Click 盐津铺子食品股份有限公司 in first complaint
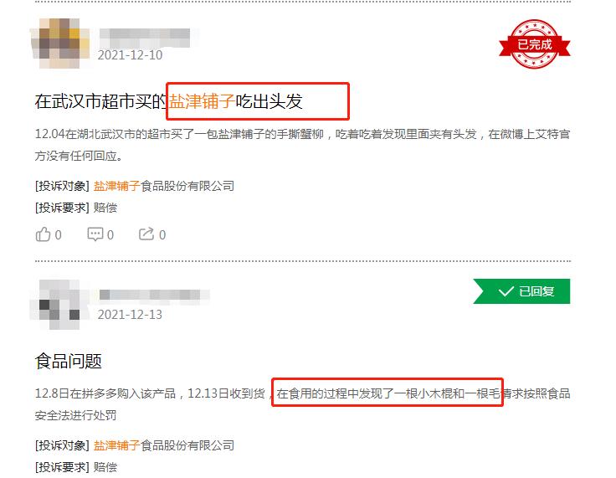The width and height of the screenshot is (616, 478). (x=164, y=186)
